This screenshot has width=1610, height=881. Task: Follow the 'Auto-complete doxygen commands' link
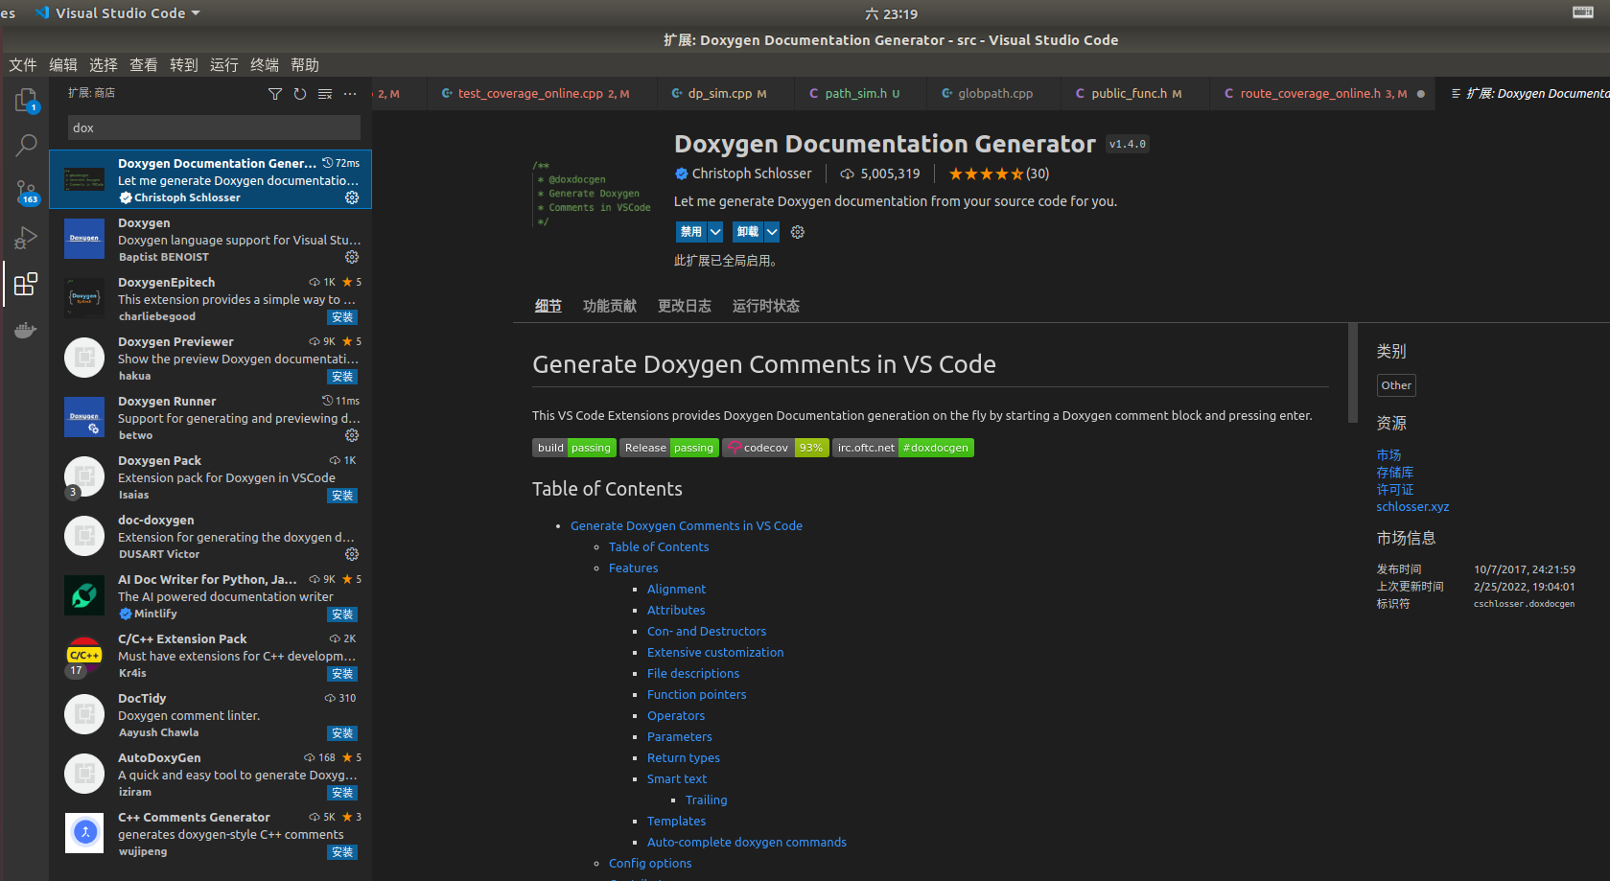tap(747, 843)
